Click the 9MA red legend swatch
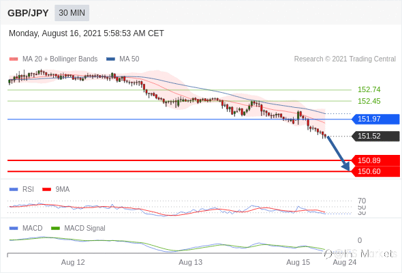 46,190
